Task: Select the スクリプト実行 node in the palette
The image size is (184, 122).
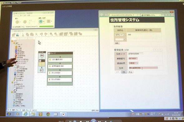Action: [19, 77]
